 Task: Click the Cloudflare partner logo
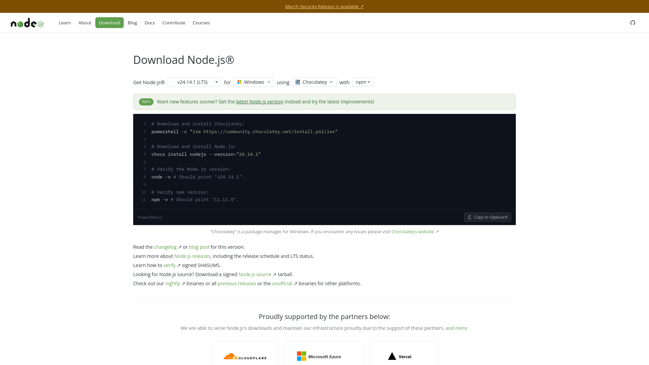pyautogui.click(x=245, y=357)
